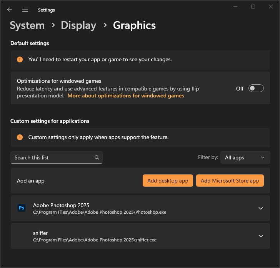Click Add desktop app button
This screenshot has width=280, height=268.
pyautogui.click(x=168, y=181)
